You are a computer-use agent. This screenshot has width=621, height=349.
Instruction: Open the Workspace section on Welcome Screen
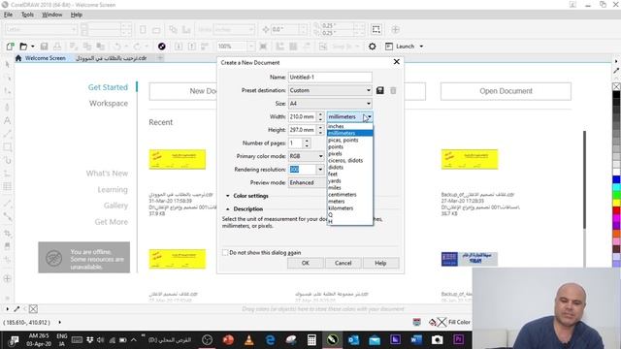click(x=109, y=104)
